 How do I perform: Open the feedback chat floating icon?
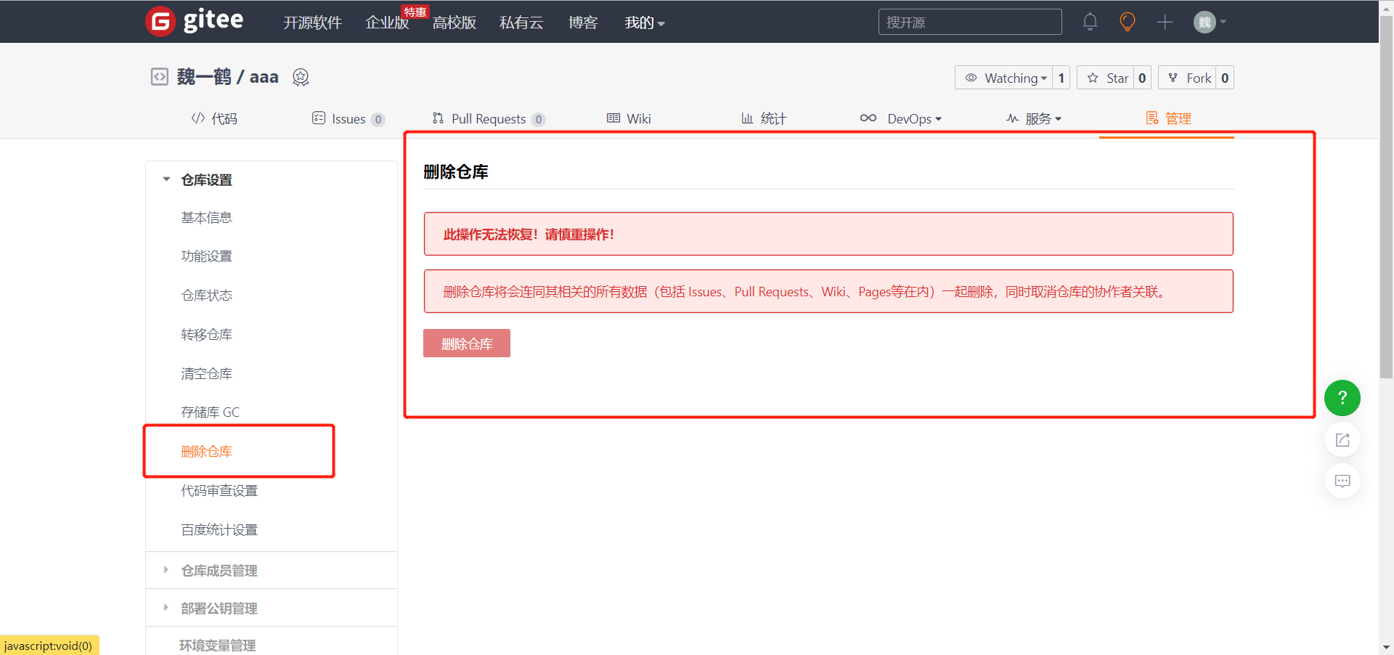(x=1342, y=481)
